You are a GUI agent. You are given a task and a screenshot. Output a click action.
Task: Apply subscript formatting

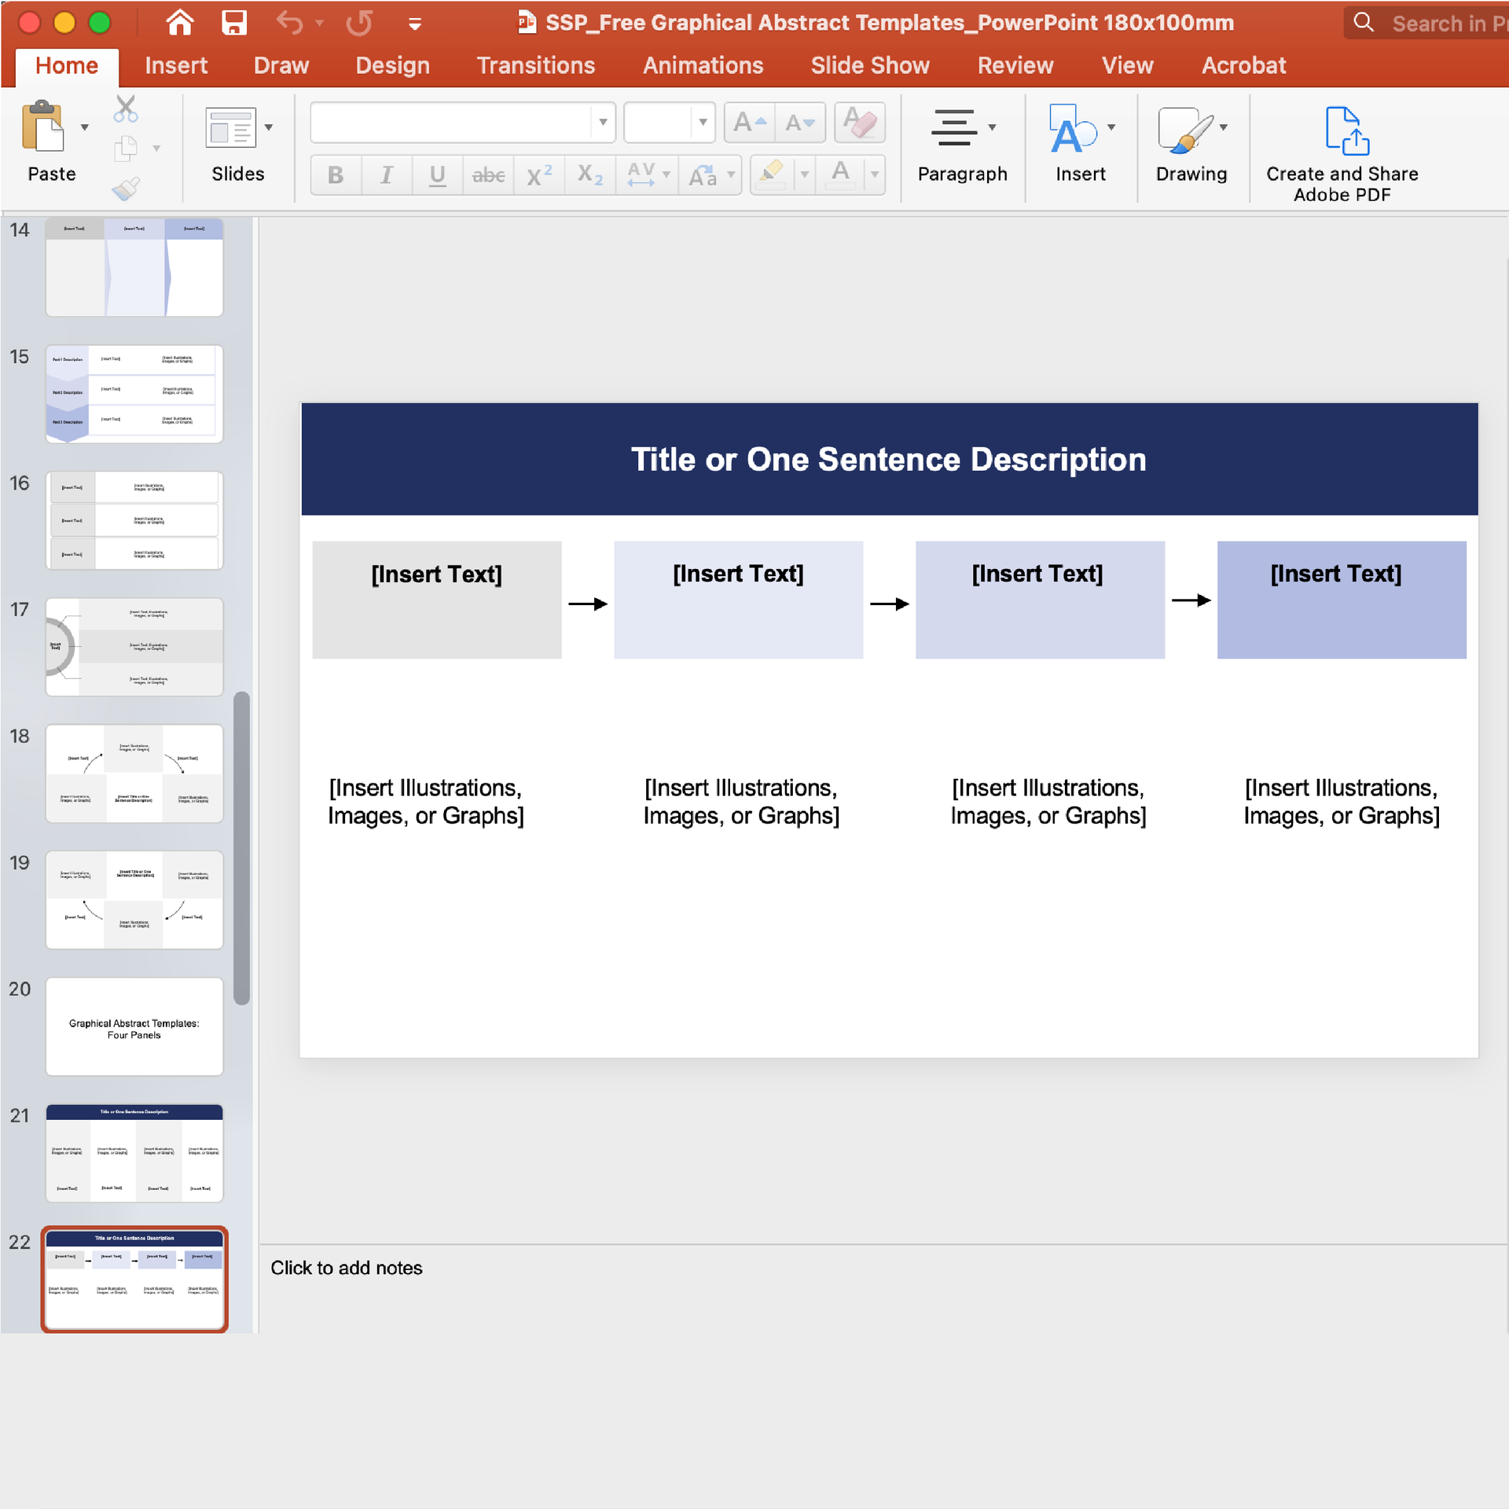pyautogui.click(x=588, y=174)
